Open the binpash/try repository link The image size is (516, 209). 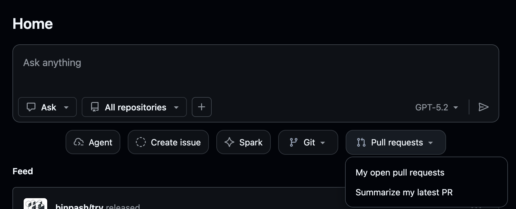[79, 206]
